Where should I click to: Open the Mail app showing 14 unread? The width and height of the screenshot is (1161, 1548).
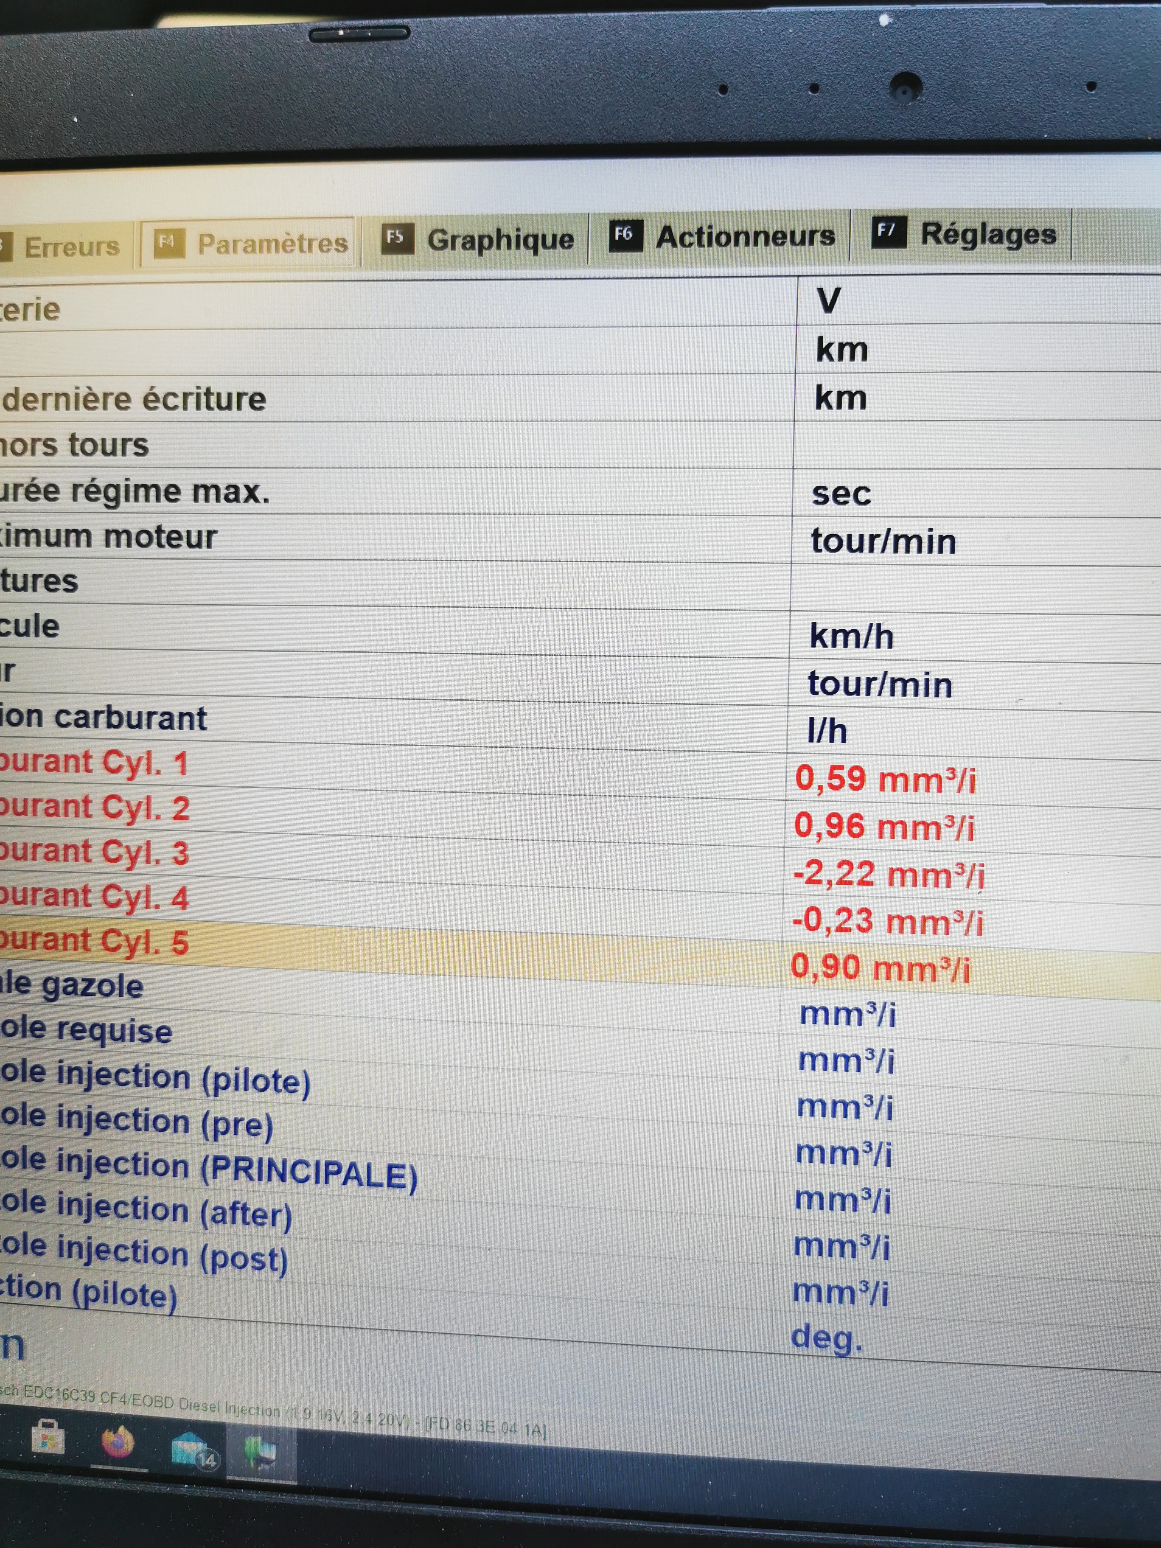click(193, 1449)
